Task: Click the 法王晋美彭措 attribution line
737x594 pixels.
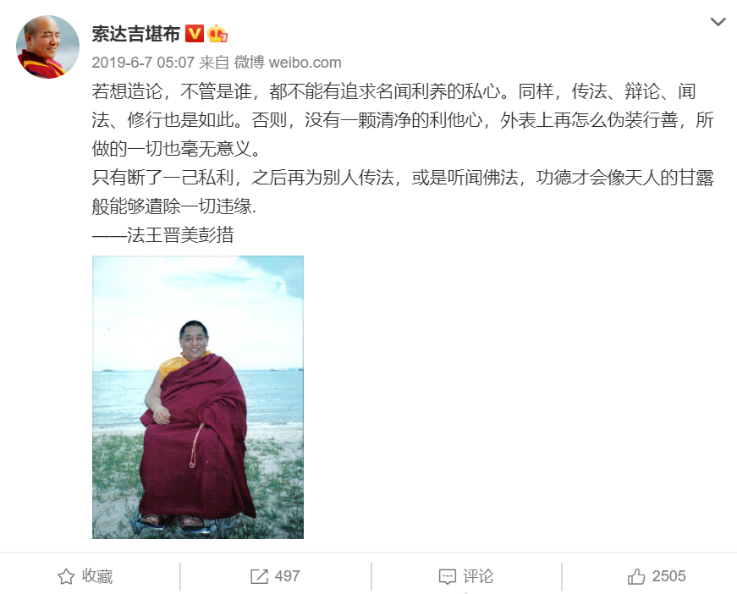Action: tap(162, 235)
